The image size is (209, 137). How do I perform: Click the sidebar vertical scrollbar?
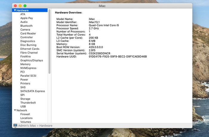(50, 41)
